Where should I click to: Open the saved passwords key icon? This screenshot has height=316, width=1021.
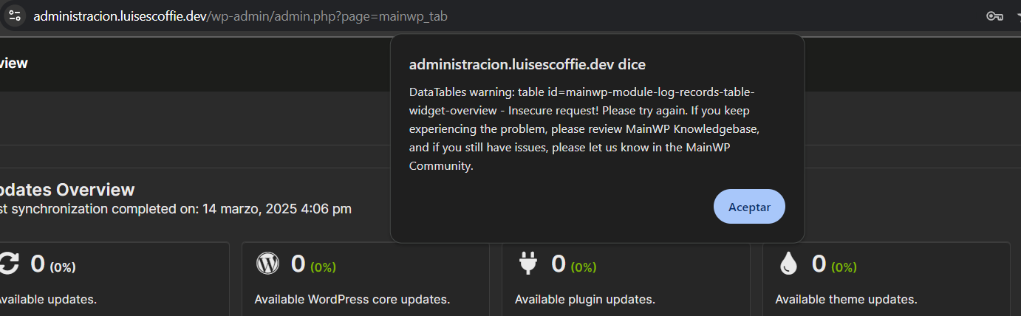[994, 16]
